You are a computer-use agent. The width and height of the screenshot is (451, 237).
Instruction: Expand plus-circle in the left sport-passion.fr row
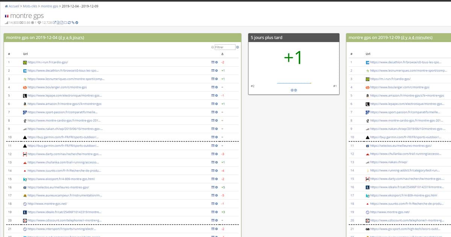216,112
